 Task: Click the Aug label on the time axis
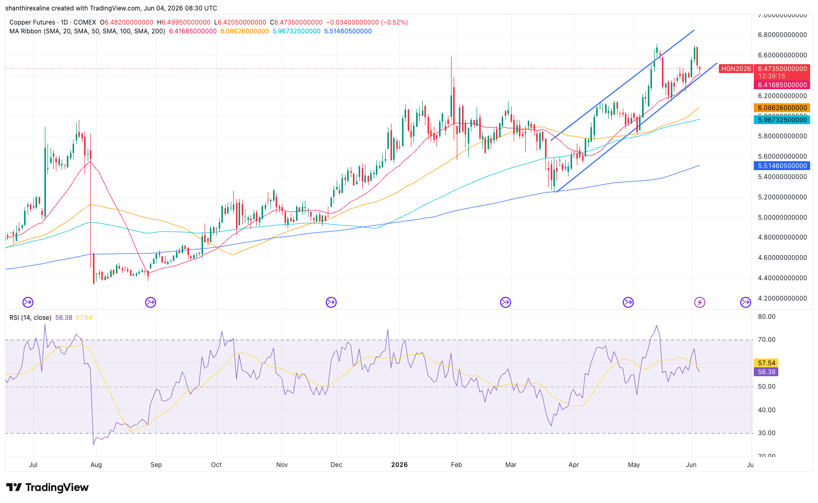tap(96, 465)
